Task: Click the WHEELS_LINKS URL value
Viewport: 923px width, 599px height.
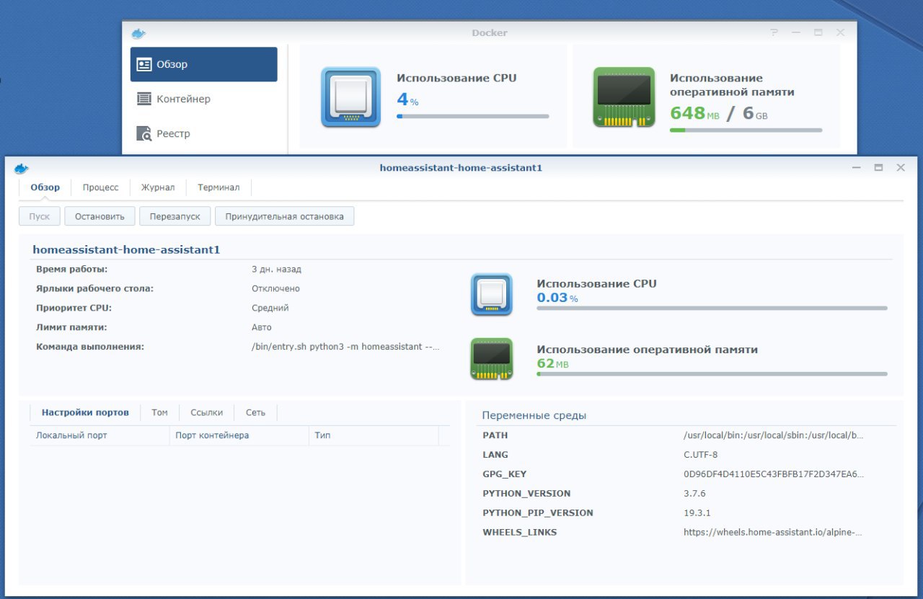Action: [x=772, y=533]
